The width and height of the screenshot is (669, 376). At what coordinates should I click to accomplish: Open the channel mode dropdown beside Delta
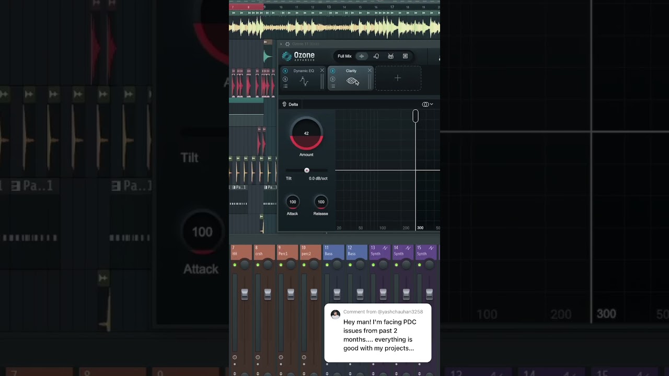click(428, 104)
